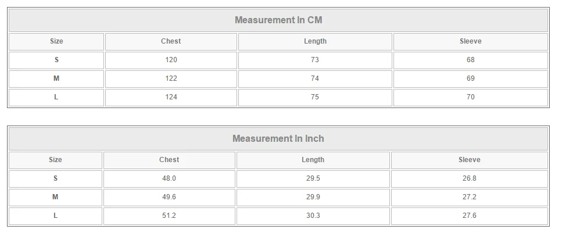The image size is (562, 233).
Task: Click the M size row label in CM table
Action: [x=56, y=79]
